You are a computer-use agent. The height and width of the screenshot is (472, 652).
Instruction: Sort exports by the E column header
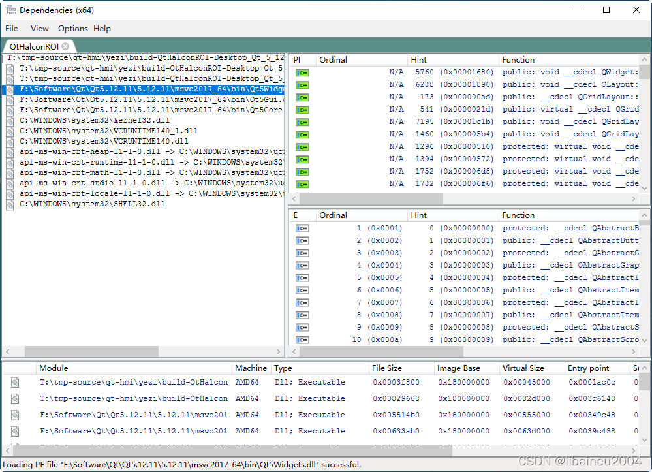(x=302, y=215)
